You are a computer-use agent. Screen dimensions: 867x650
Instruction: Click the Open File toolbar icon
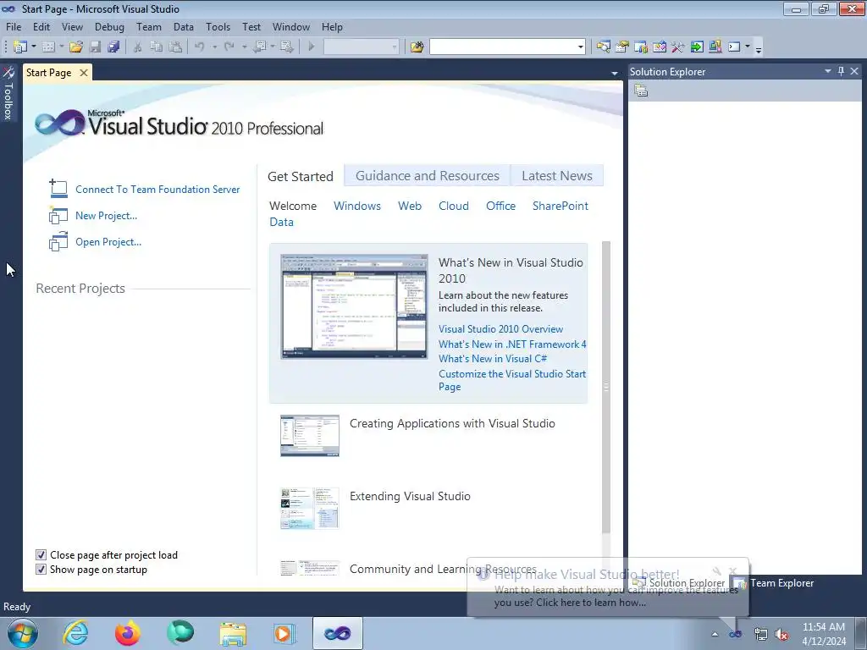[76, 47]
